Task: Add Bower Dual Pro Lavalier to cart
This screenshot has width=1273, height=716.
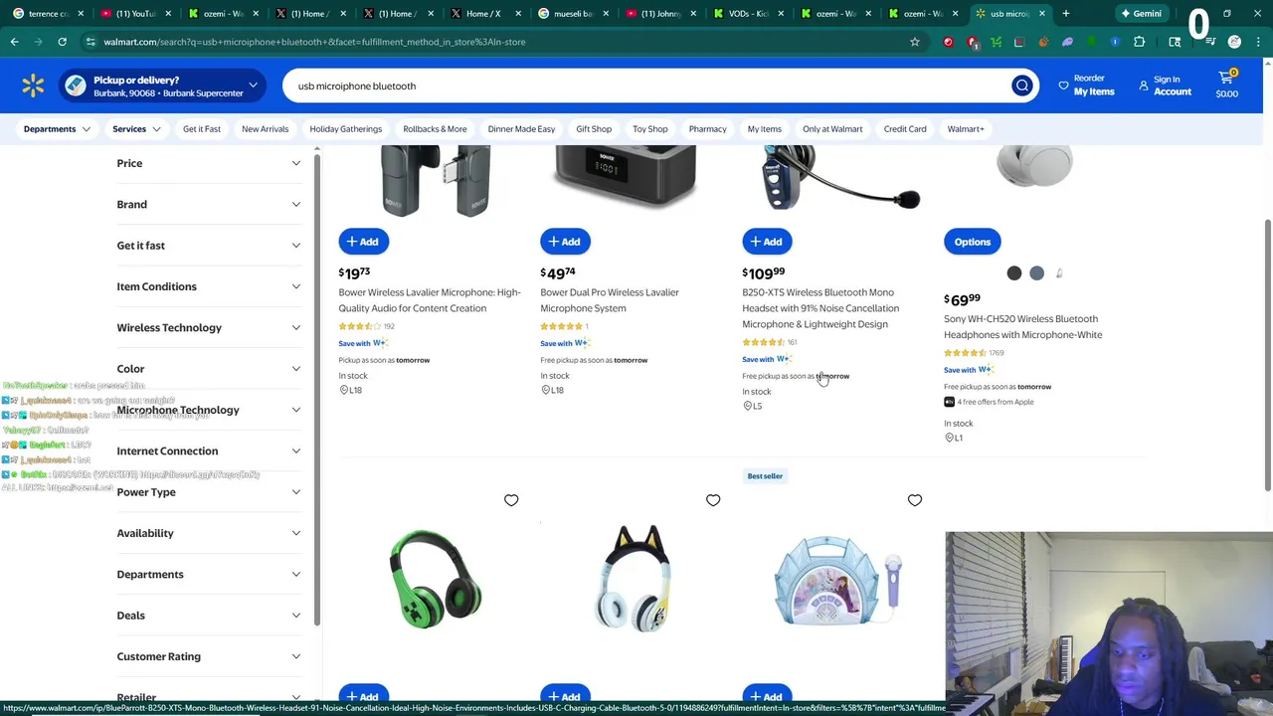Action: tap(565, 242)
